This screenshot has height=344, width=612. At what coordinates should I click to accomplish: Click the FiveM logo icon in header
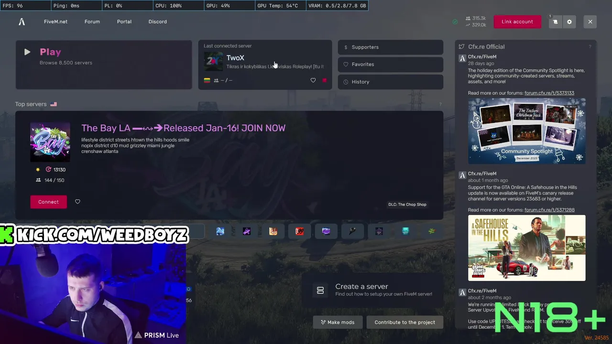[x=22, y=21]
